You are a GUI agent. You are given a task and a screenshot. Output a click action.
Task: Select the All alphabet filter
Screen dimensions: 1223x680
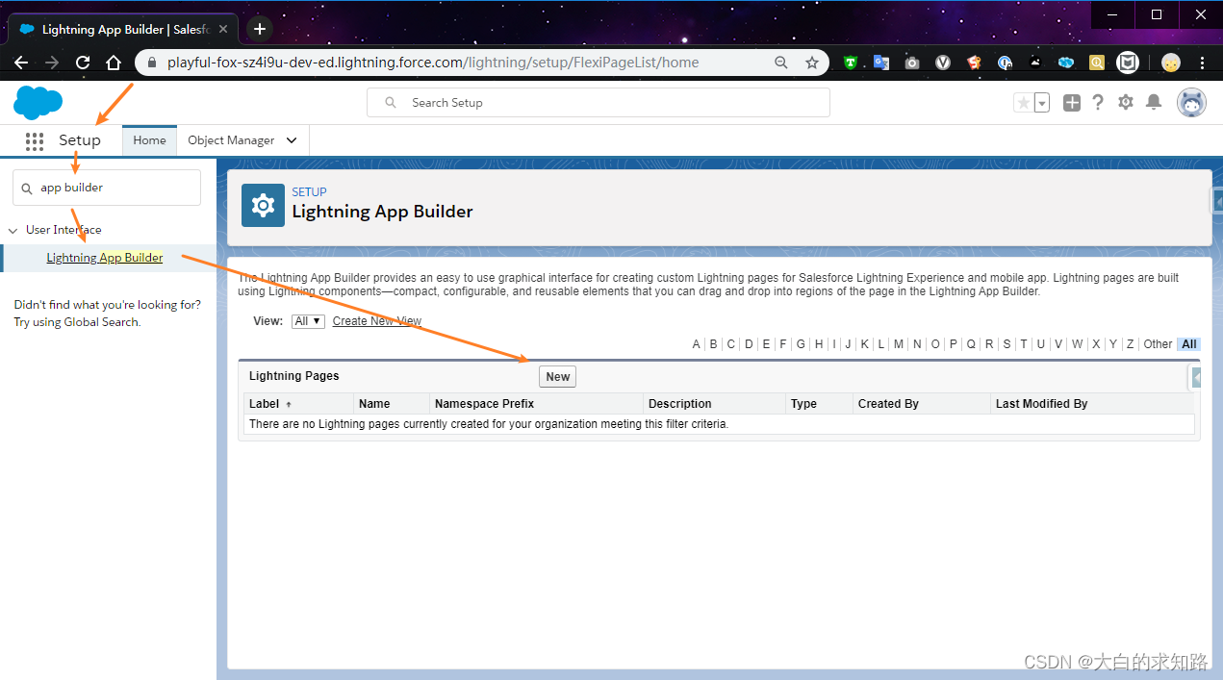click(x=1189, y=344)
